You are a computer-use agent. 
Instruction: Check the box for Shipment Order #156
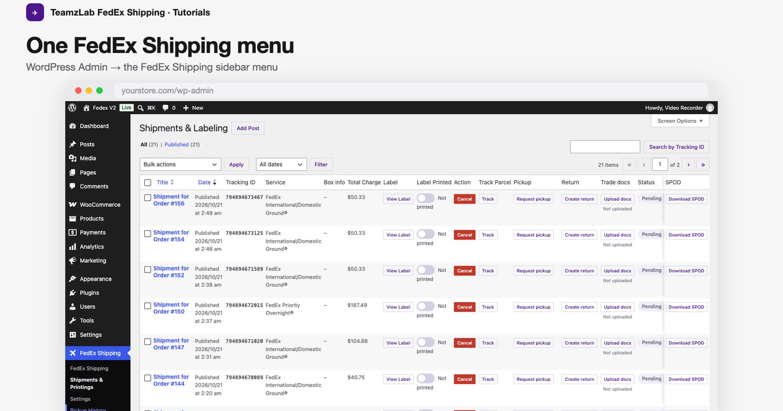click(x=147, y=197)
